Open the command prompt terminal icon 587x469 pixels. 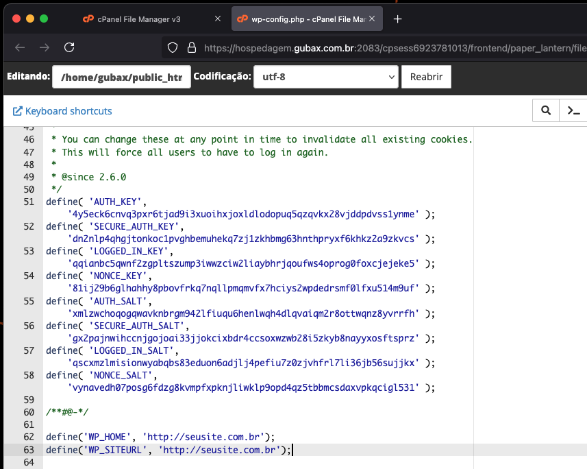click(573, 110)
